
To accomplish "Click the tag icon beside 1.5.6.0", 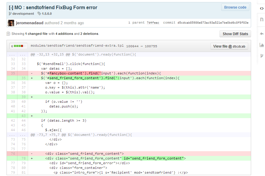I will tap(40, 14).
